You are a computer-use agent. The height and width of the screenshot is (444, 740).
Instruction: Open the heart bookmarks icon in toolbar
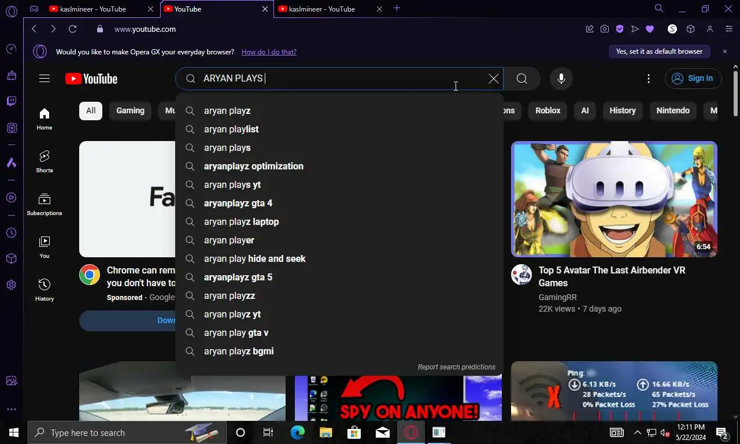(x=649, y=29)
